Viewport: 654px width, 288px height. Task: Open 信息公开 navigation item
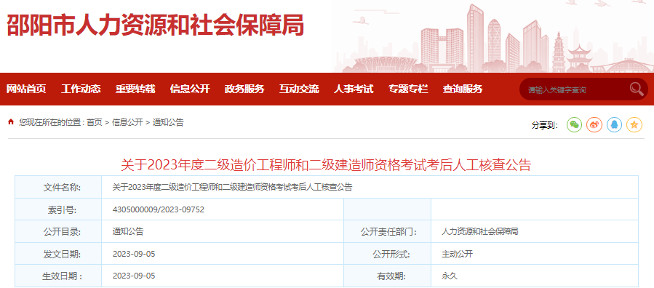[x=190, y=89]
